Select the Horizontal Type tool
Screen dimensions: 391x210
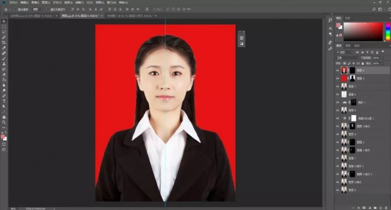(x=4, y=101)
